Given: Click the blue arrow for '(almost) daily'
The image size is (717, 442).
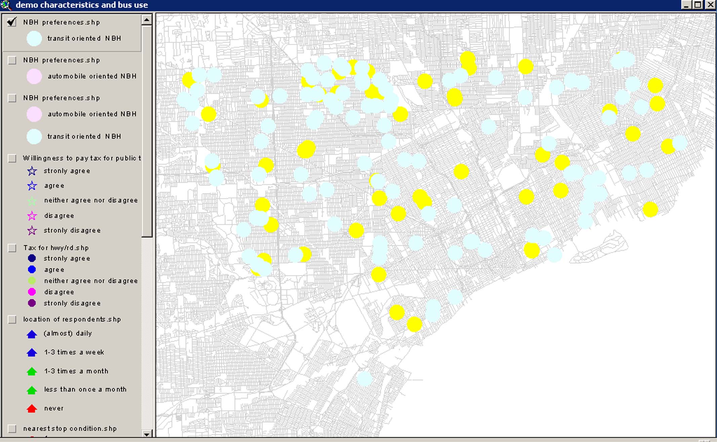Looking at the screenshot, I should click(32, 334).
